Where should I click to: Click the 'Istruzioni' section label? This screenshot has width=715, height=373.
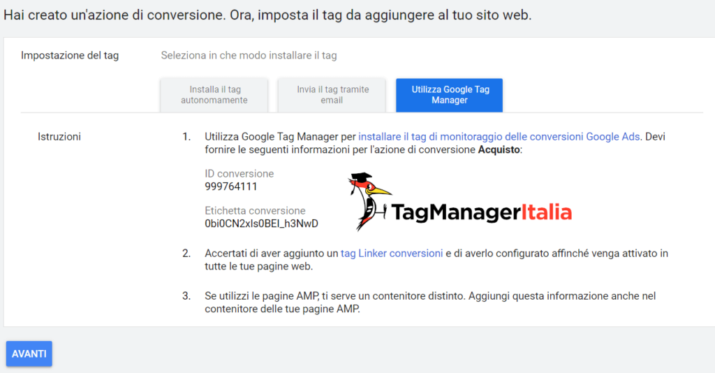(59, 137)
